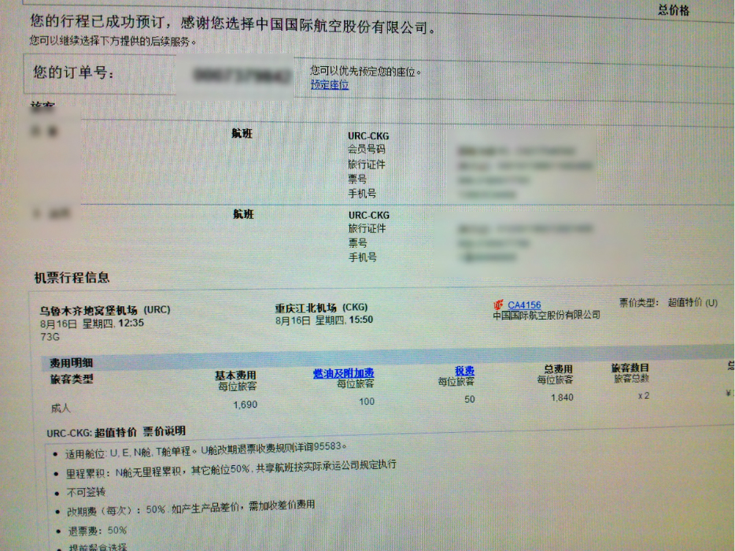Select fuel surcharge value 100

367,401
